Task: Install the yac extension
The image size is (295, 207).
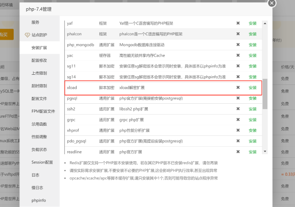Action: (x=252, y=56)
